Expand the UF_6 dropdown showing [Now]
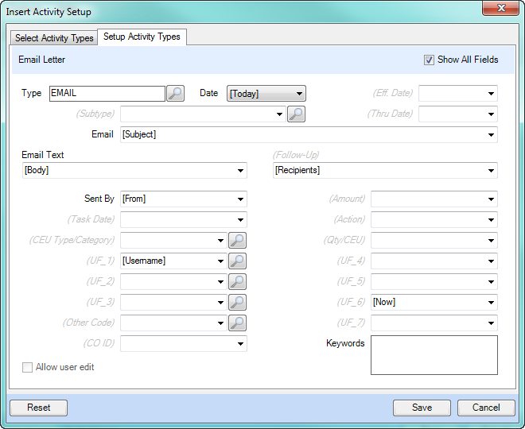The width and height of the screenshot is (525, 429). [491, 302]
